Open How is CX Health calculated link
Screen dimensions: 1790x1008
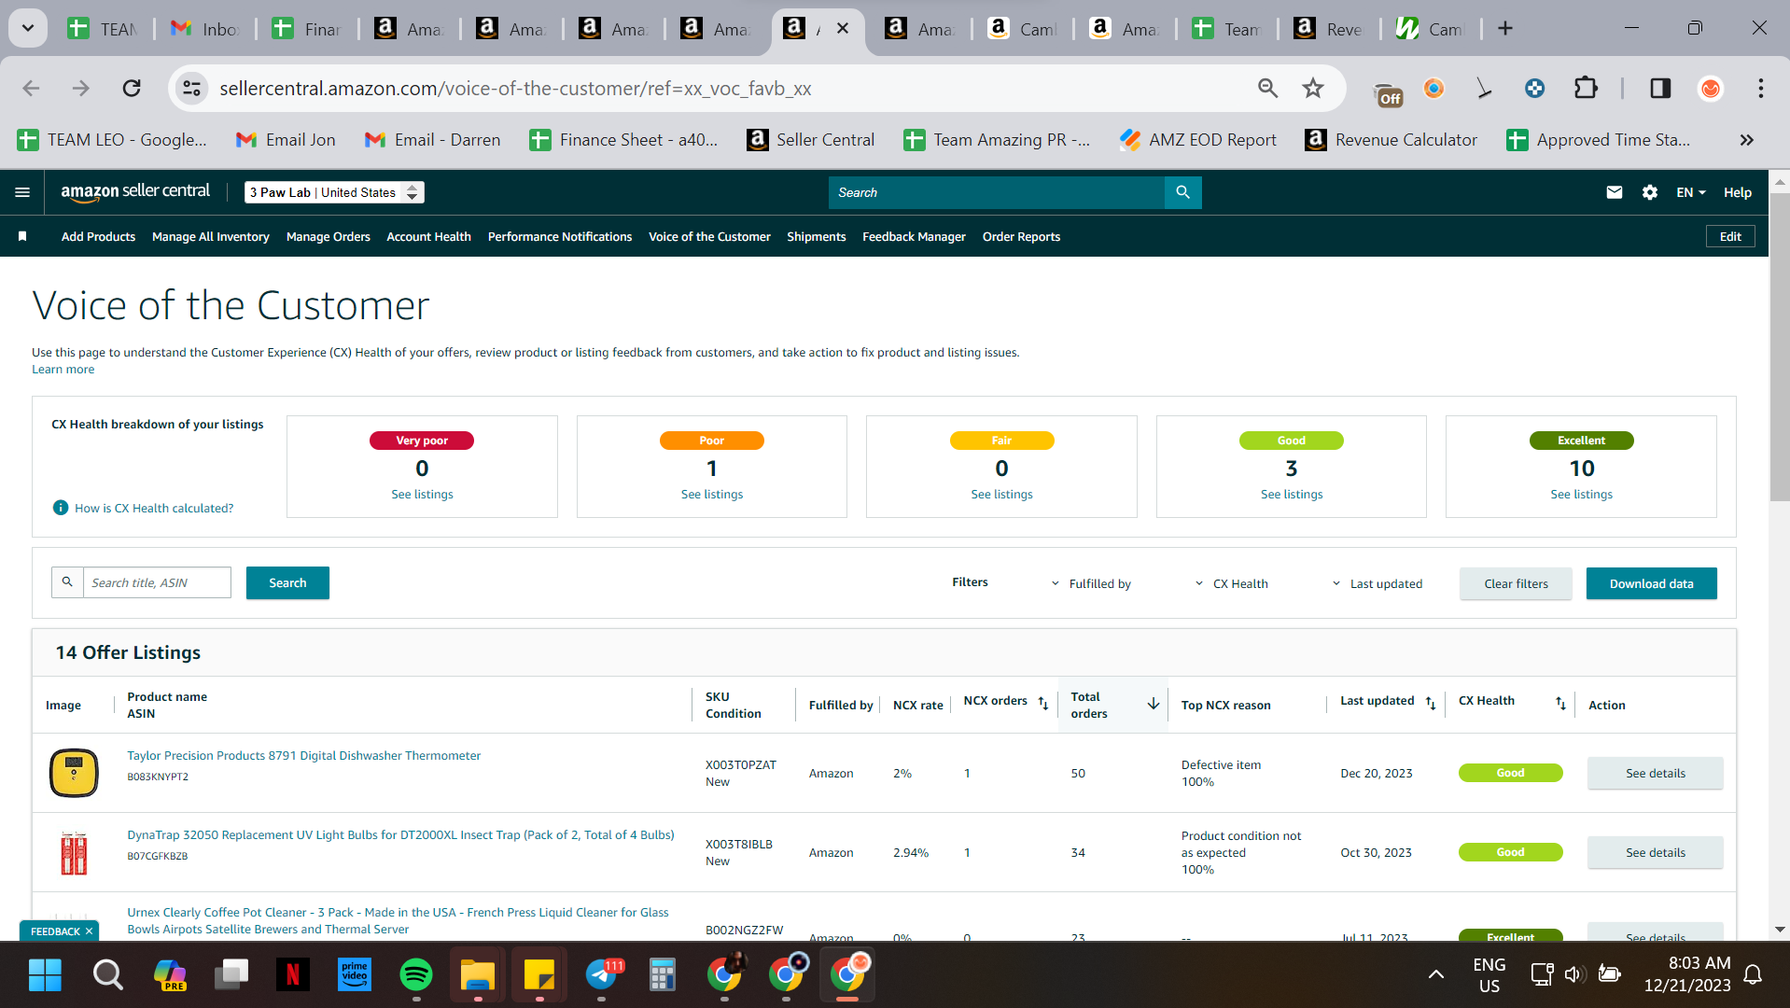click(x=154, y=509)
